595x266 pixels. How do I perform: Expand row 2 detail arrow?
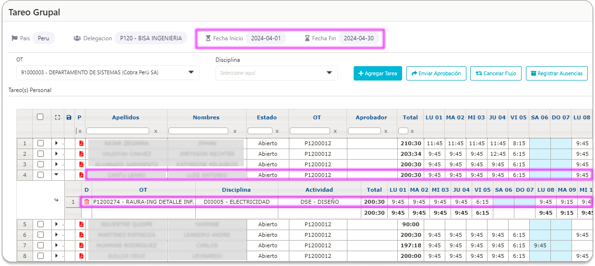57,154
